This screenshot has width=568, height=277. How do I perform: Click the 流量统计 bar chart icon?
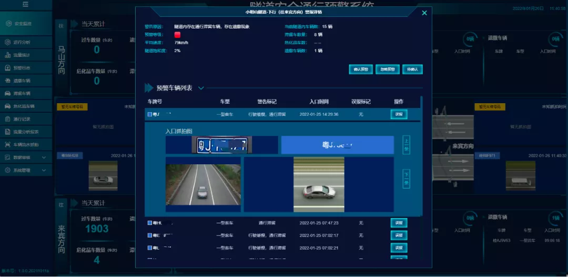pyautogui.click(x=8, y=55)
